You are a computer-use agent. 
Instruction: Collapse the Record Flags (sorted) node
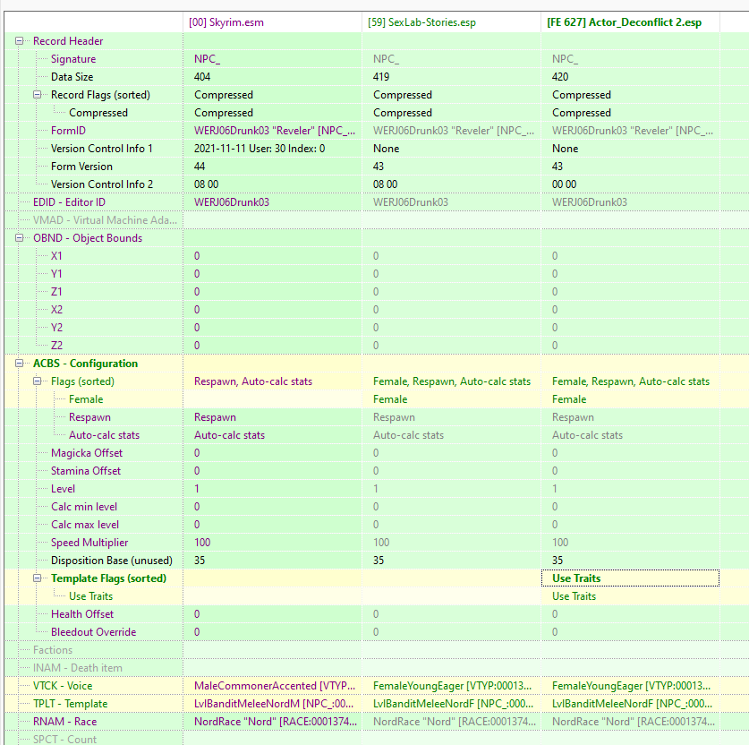coord(38,95)
